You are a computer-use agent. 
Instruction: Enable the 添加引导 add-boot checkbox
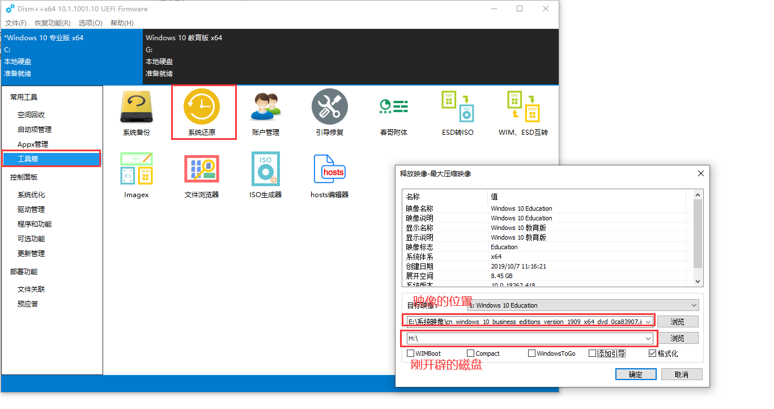592,353
